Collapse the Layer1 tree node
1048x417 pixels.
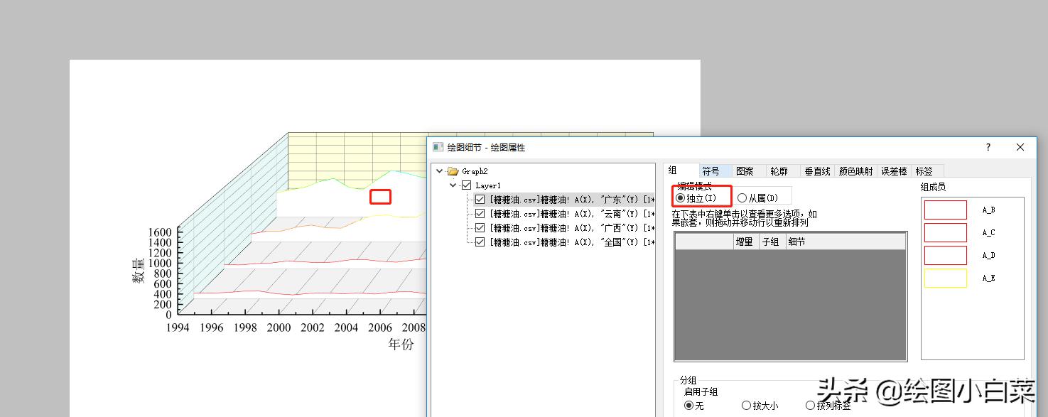(x=453, y=185)
